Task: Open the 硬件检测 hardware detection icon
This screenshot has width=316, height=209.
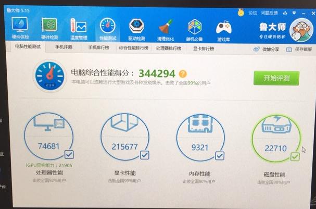Action: (49, 28)
